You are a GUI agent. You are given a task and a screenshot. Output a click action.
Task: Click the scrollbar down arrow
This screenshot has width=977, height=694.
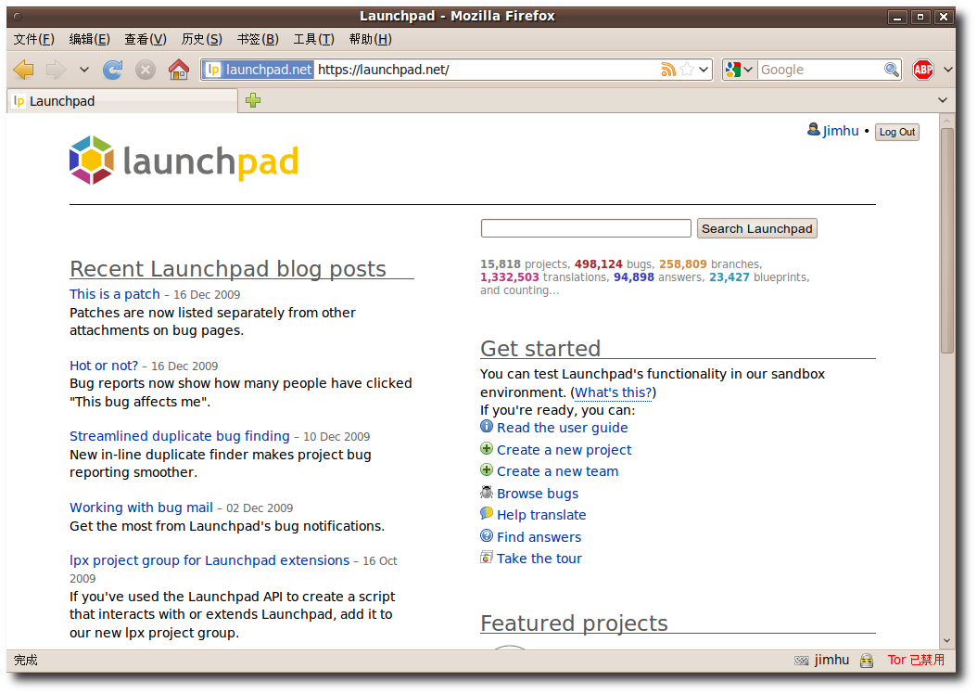tap(947, 641)
